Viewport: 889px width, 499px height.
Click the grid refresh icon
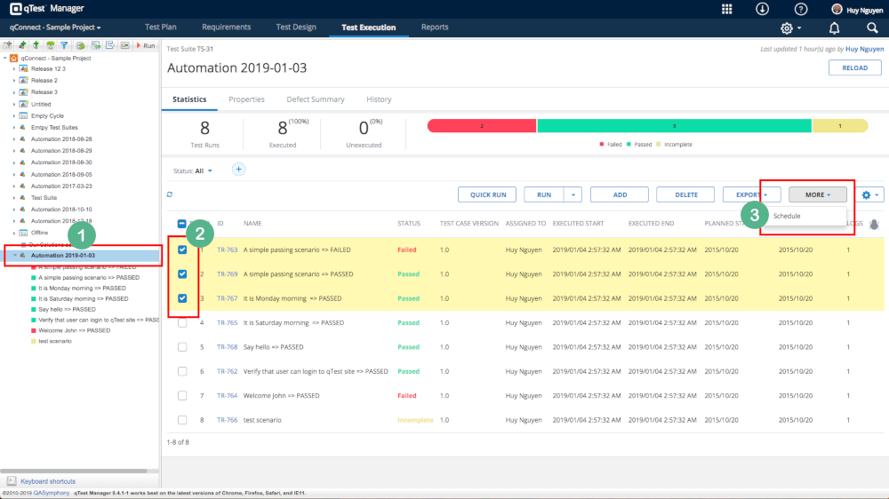click(x=170, y=194)
